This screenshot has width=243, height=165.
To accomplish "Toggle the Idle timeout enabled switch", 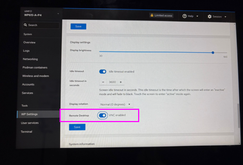I will (x=102, y=71).
